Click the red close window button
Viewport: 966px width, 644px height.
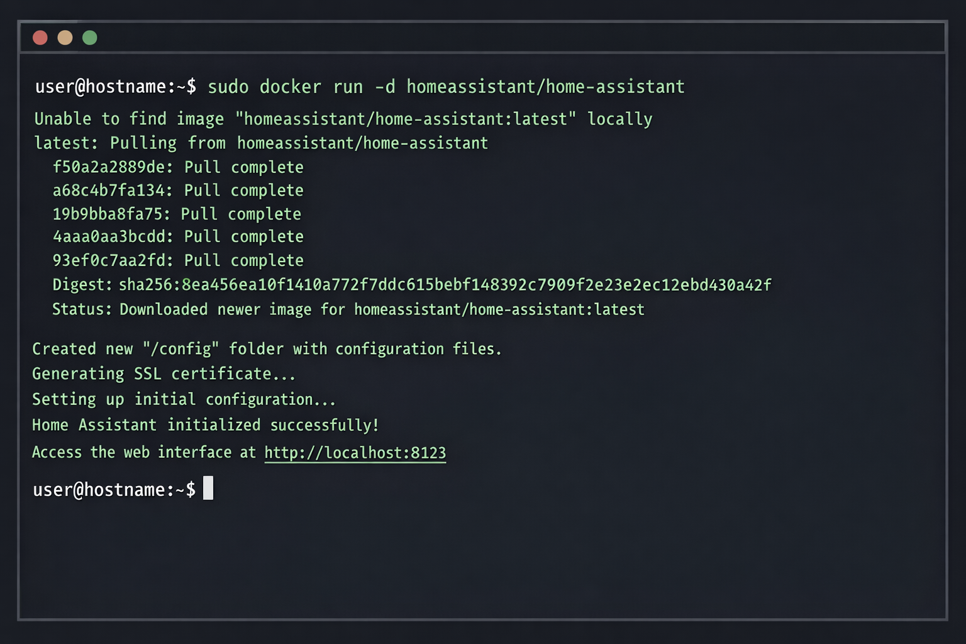tap(40, 37)
